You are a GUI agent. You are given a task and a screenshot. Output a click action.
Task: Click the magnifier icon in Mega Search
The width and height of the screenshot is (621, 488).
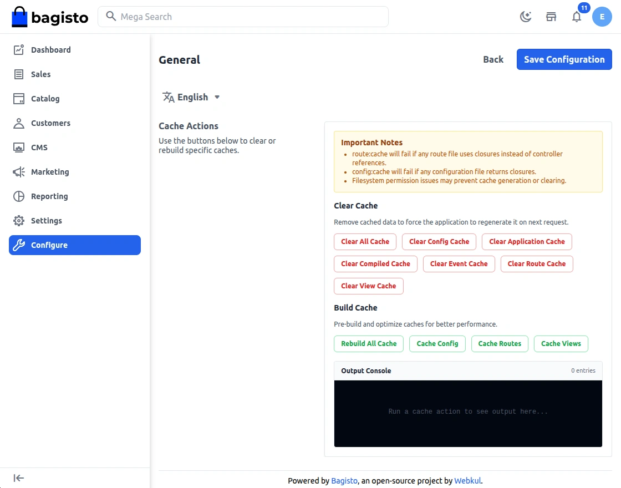point(110,17)
